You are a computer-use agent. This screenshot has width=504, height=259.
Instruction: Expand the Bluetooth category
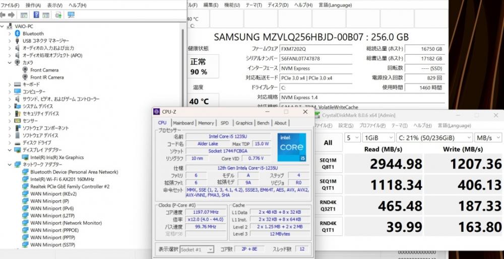point(10,34)
